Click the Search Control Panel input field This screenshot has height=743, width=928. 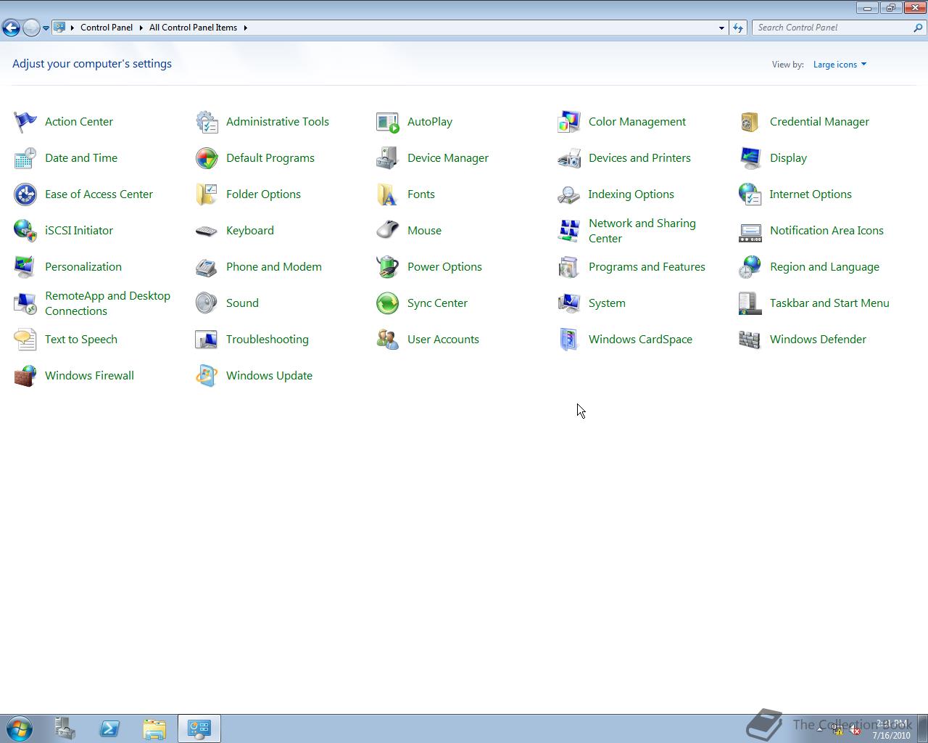coord(833,28)
